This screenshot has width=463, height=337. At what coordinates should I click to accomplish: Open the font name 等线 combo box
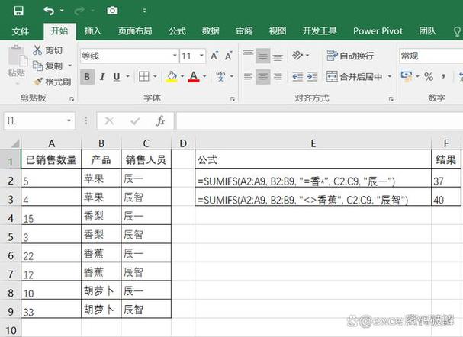[129, 56]
